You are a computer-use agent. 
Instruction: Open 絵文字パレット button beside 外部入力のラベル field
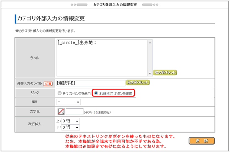(138, 82)
